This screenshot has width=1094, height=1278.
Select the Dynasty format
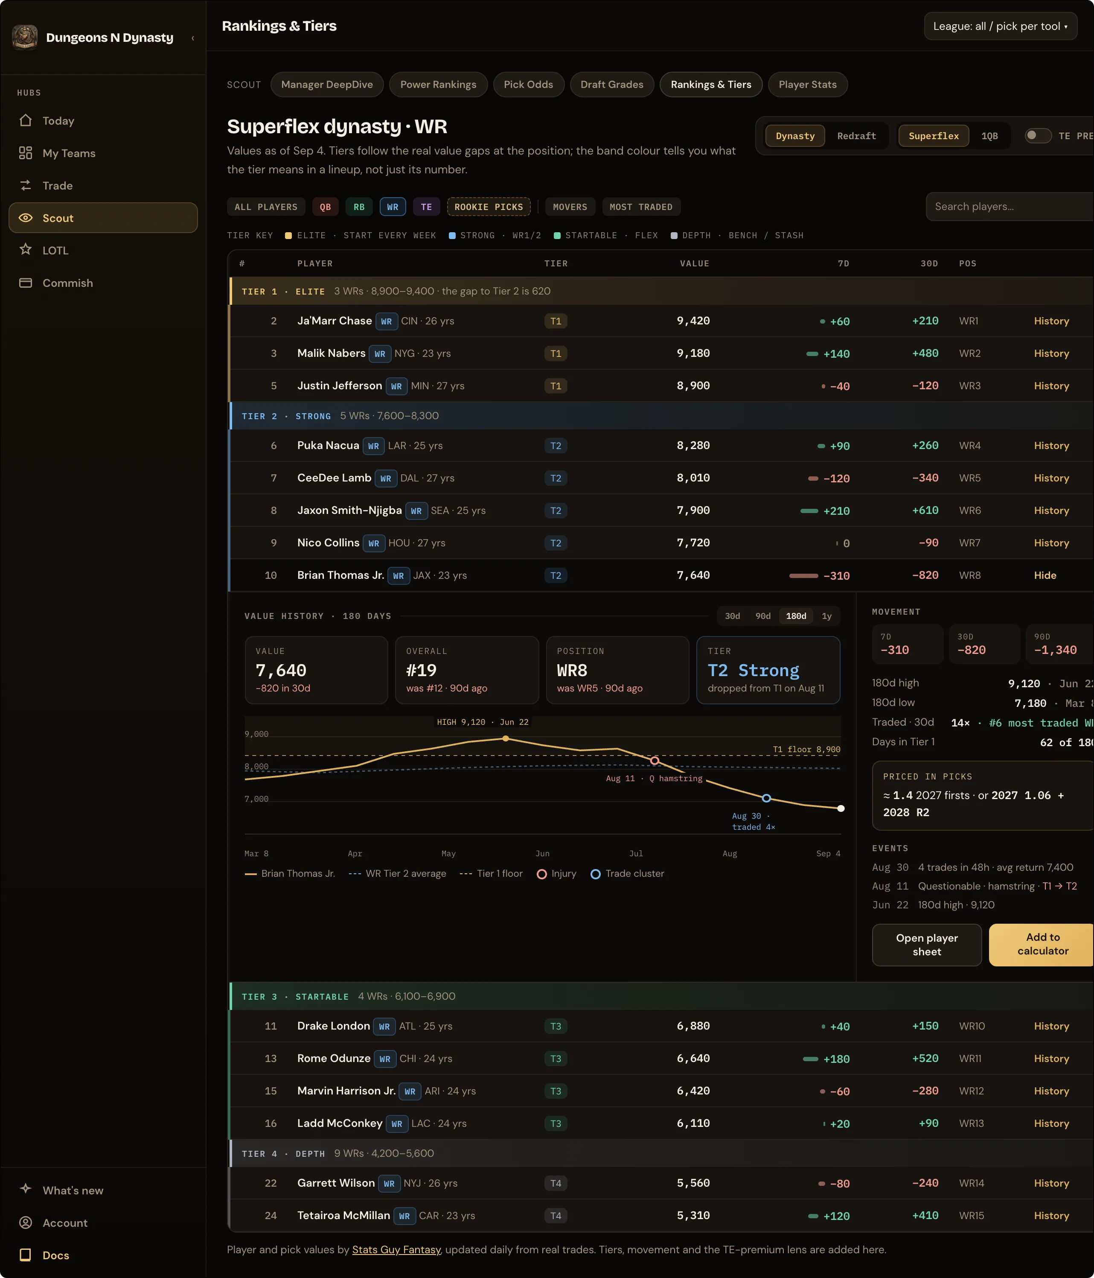coord(795,136)
